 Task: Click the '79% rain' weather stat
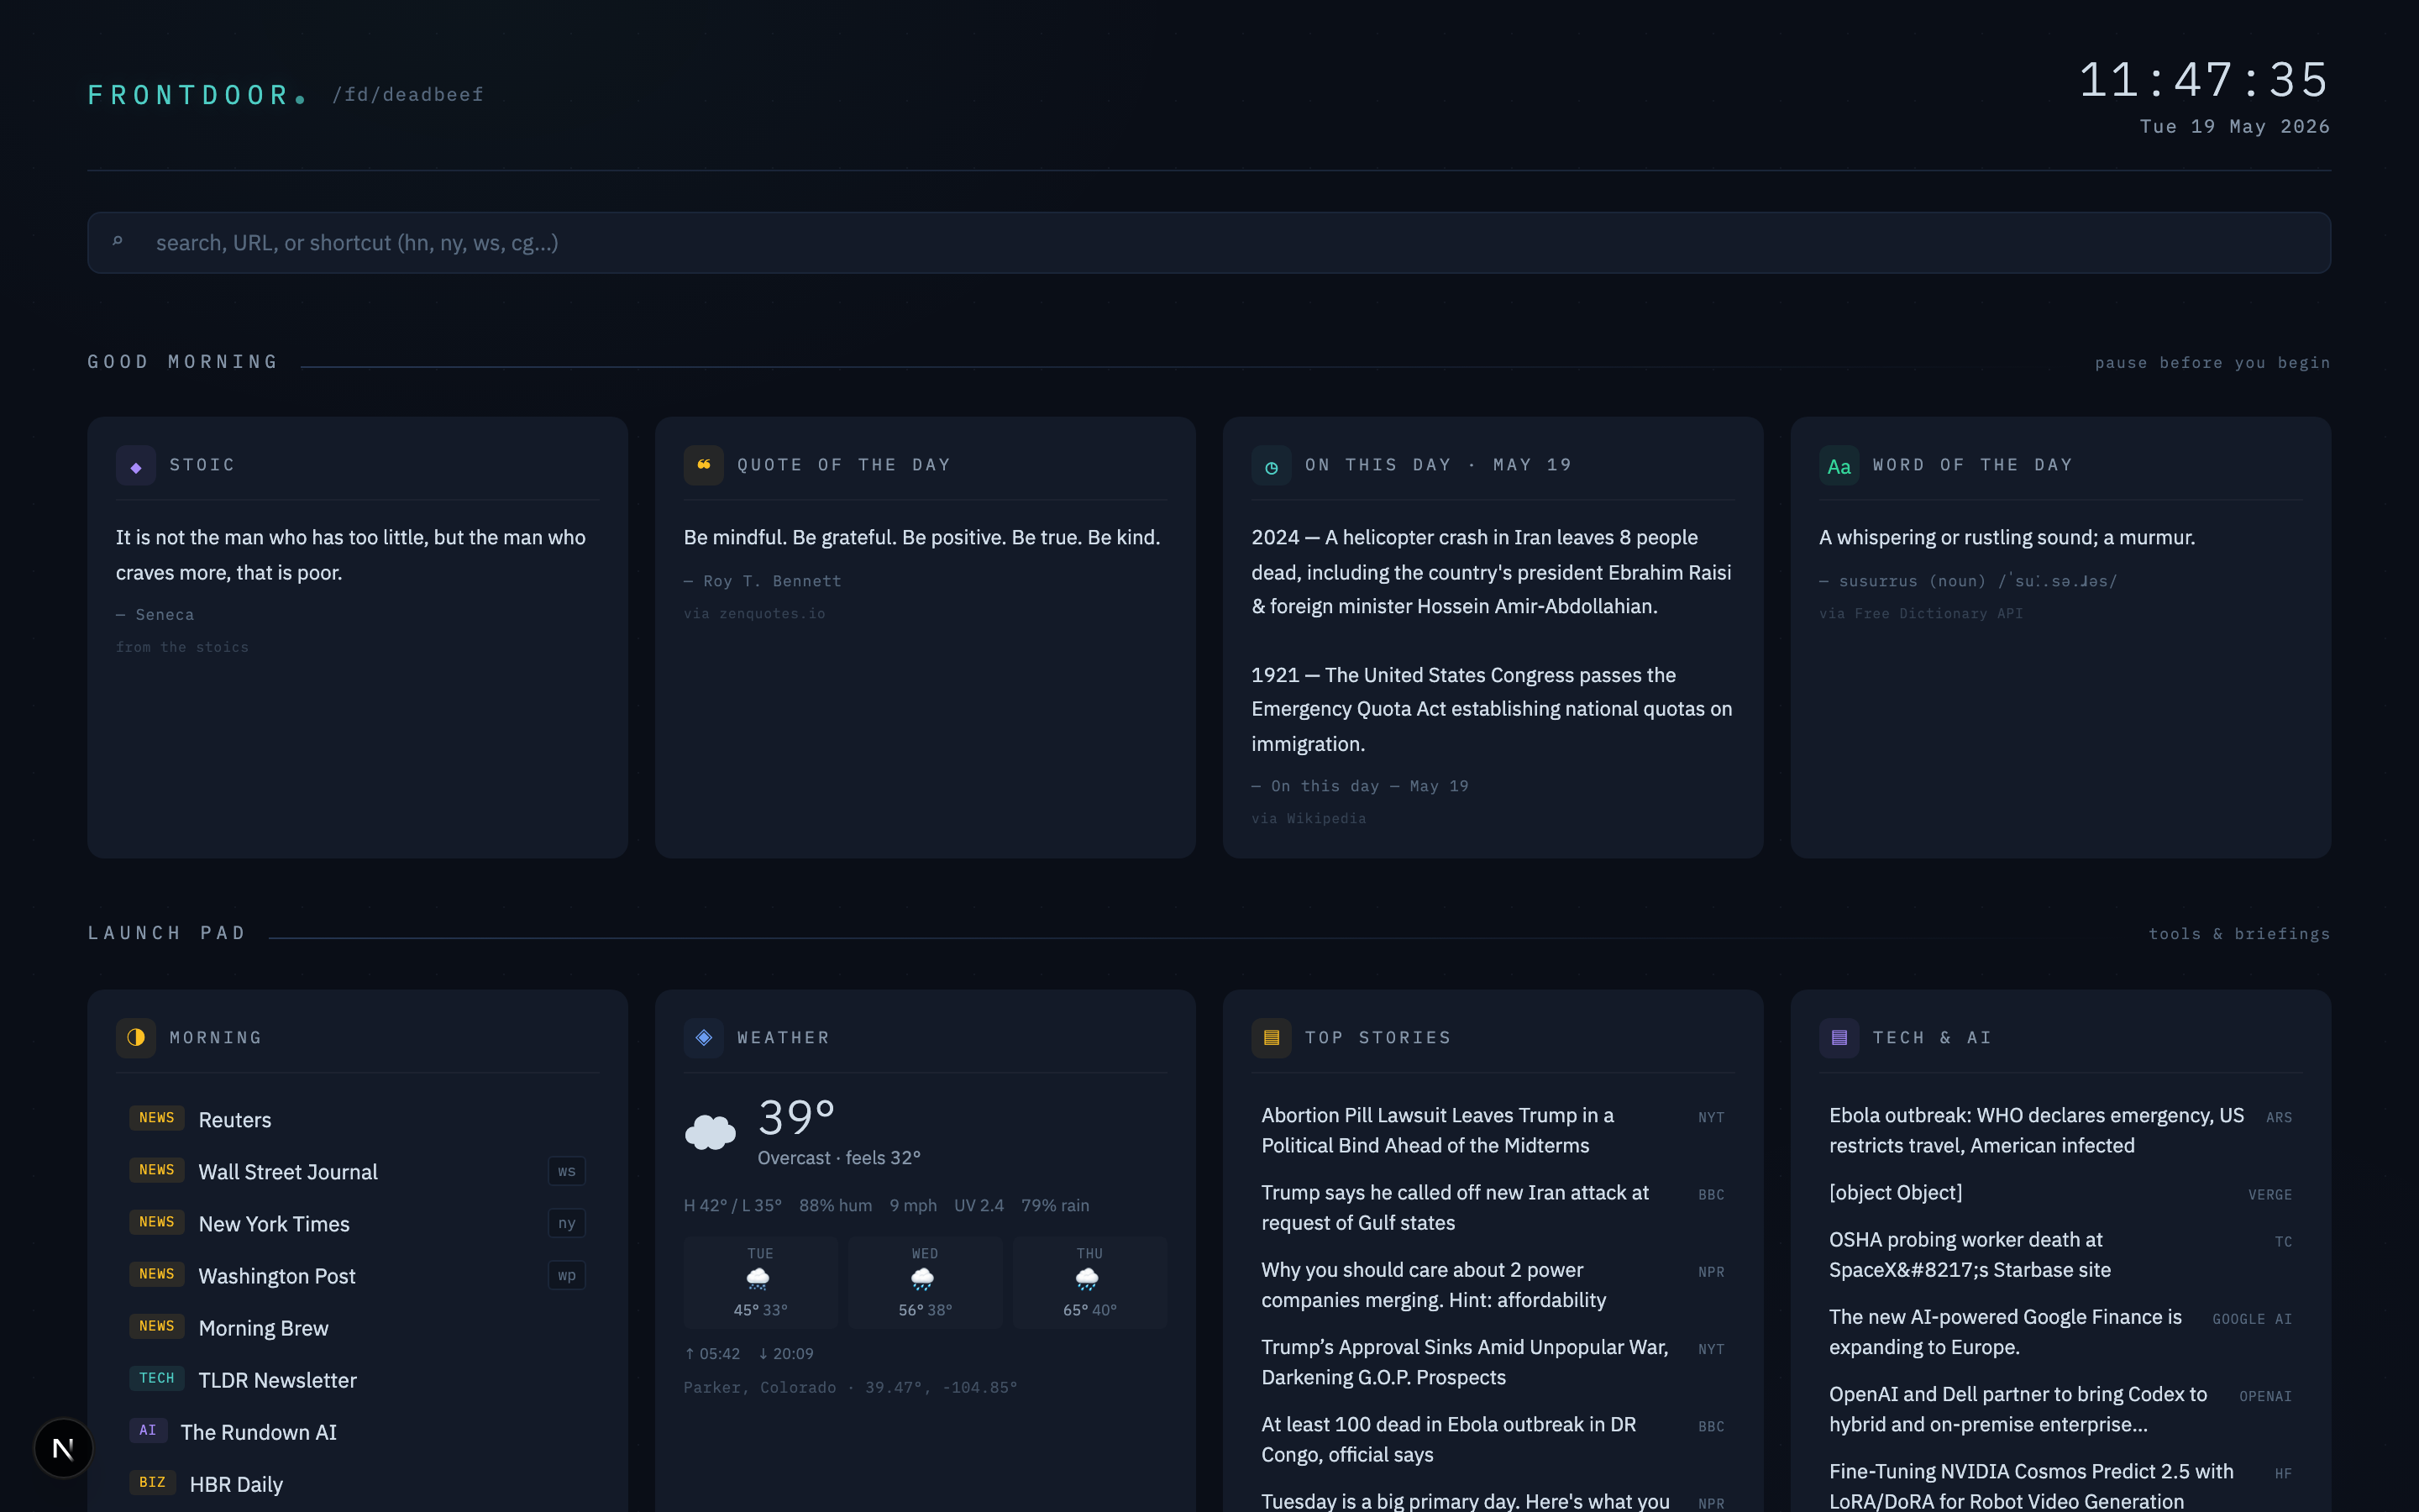coord(1055,1206)
